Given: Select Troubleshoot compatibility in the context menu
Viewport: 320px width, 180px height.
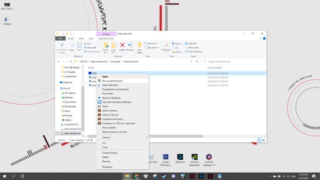Looking at the screenshot, I should point(122,89).
